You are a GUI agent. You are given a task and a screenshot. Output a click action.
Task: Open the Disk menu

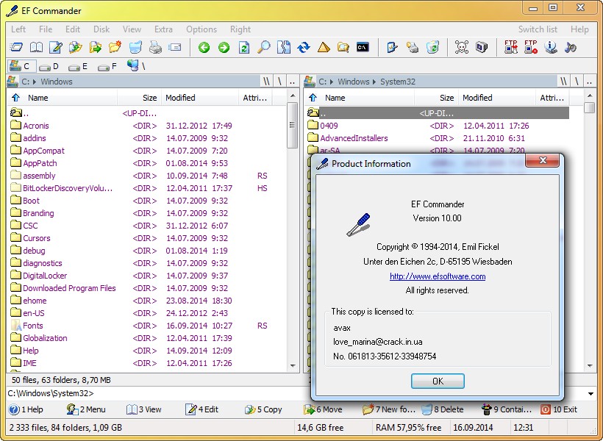click(x=101, y=29)
